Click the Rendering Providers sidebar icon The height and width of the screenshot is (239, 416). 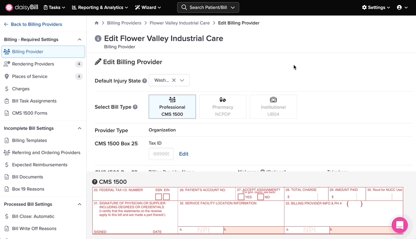(x=7, y=64)
